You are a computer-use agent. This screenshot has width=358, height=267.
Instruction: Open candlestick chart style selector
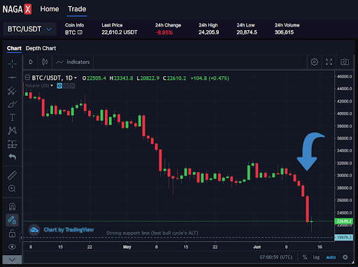[45, 62]
